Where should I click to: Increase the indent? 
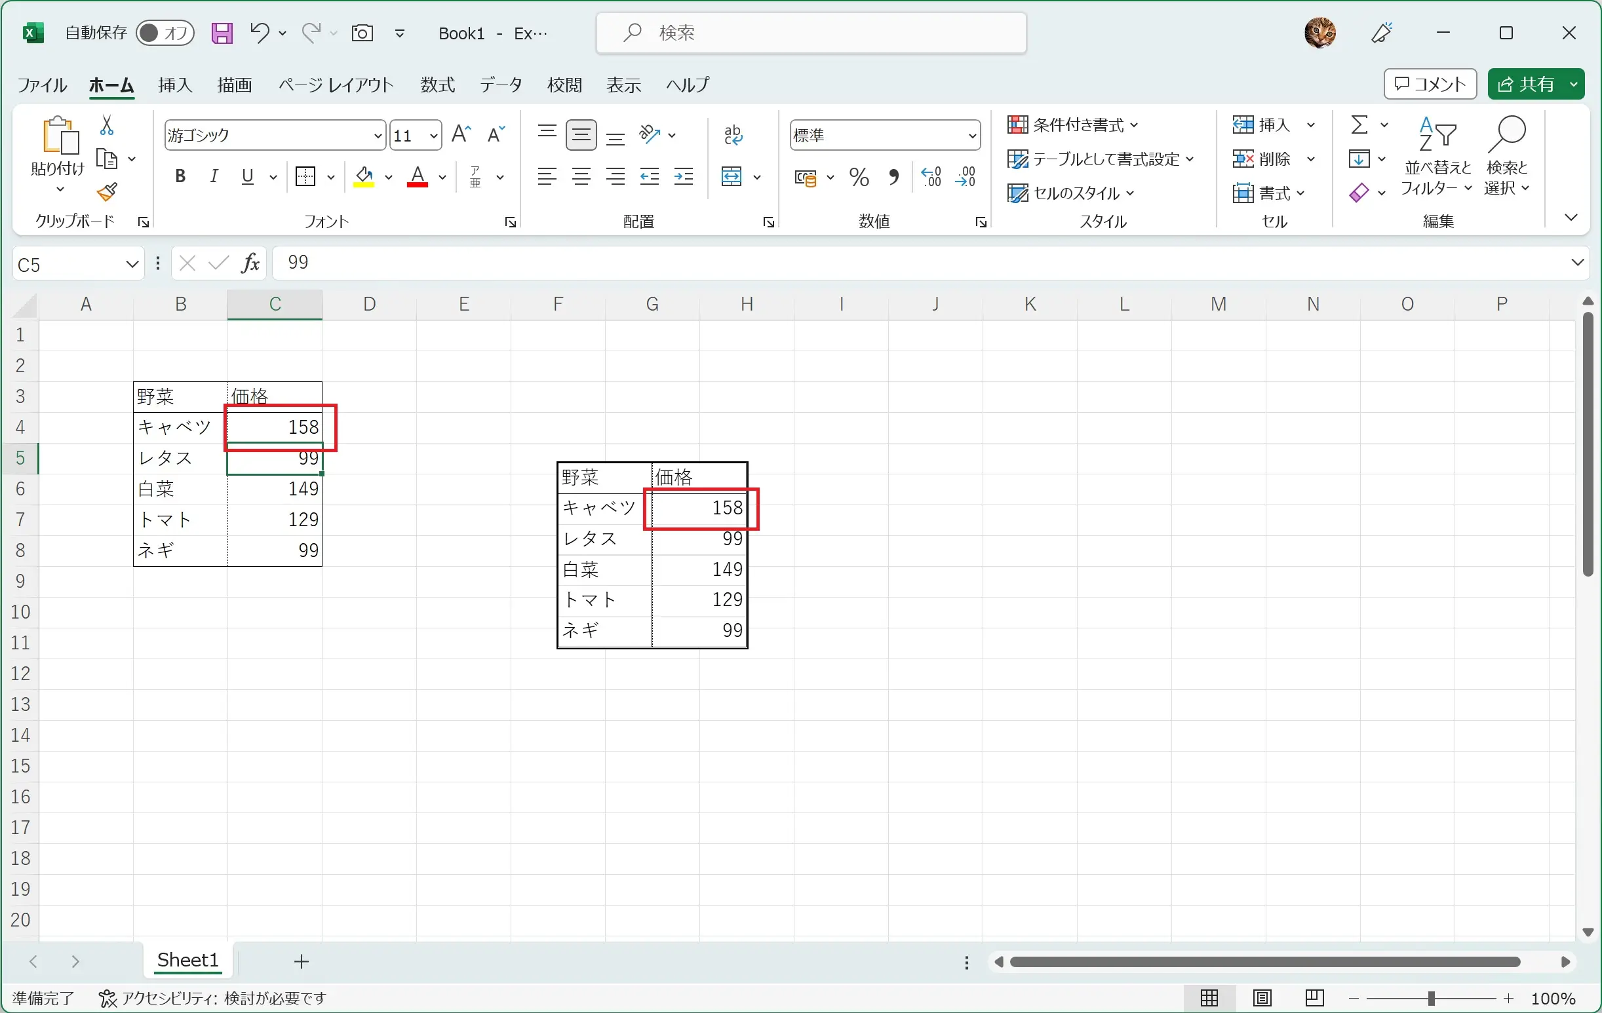(x=684, y=177)
